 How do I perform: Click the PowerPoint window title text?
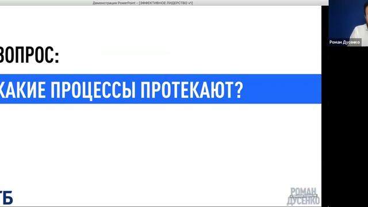pyautogui.click(x=143, y=3)
